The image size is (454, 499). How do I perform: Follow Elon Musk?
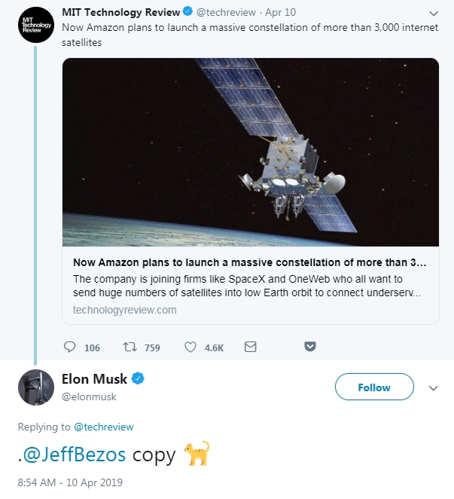[374, 387]
